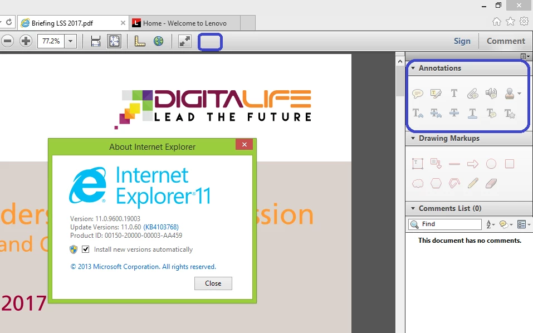533x333 pixels.
Task: Select the Attach File paperclip tool
Action: 472,93
